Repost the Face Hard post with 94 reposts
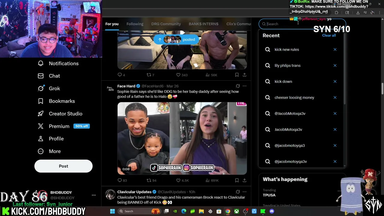Screen dimensions: 384x216 [x=151, y=180]
